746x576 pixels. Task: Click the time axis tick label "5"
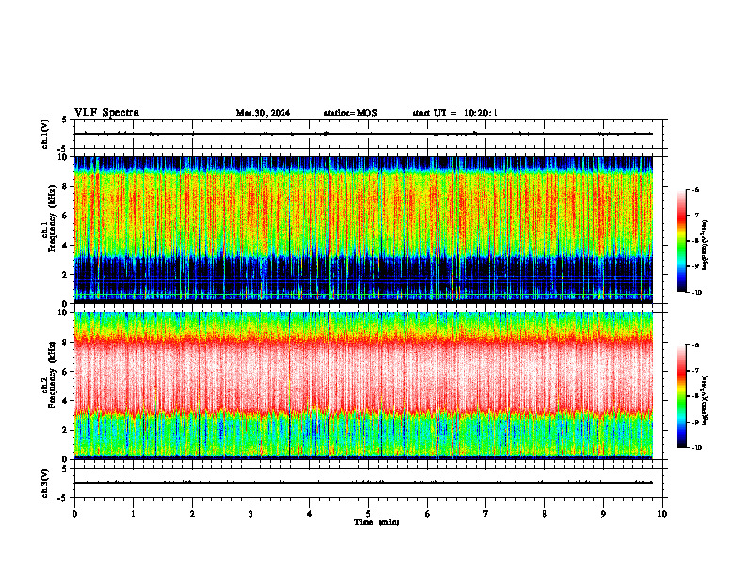pyautogui.click(x=368, y=514)
